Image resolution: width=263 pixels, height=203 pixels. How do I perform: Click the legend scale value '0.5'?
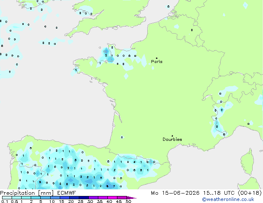coord(15,201)
